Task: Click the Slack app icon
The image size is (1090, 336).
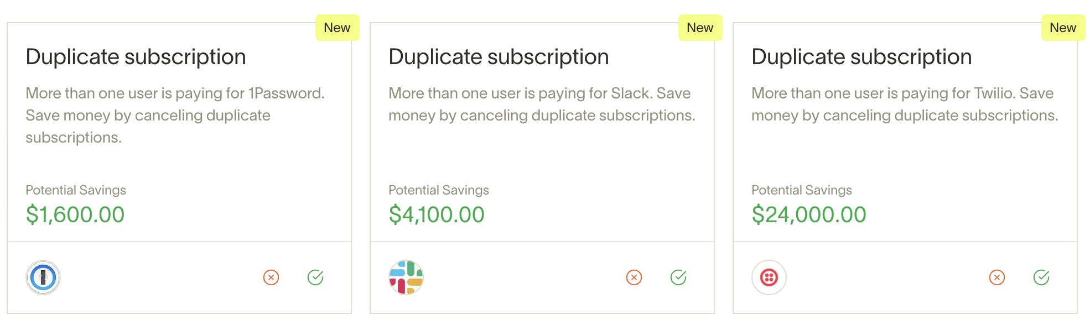Action: [x=406, y=277]
